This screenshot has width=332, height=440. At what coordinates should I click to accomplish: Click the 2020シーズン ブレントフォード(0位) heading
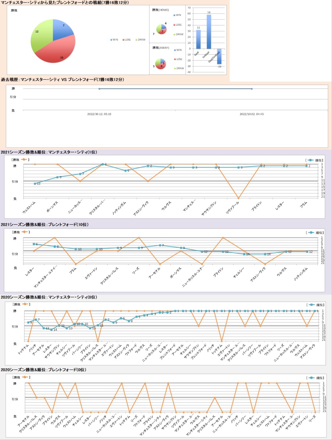click(43, 370)
